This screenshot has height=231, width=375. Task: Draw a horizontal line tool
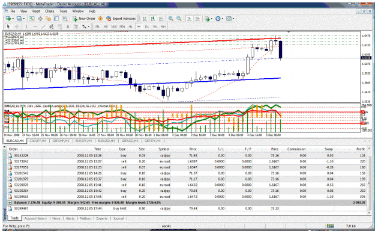pyautogui.click(x=35, y=26)
